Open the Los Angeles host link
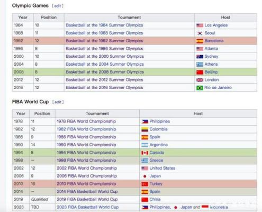The image size is (262, 212). [x=216, y=25]
